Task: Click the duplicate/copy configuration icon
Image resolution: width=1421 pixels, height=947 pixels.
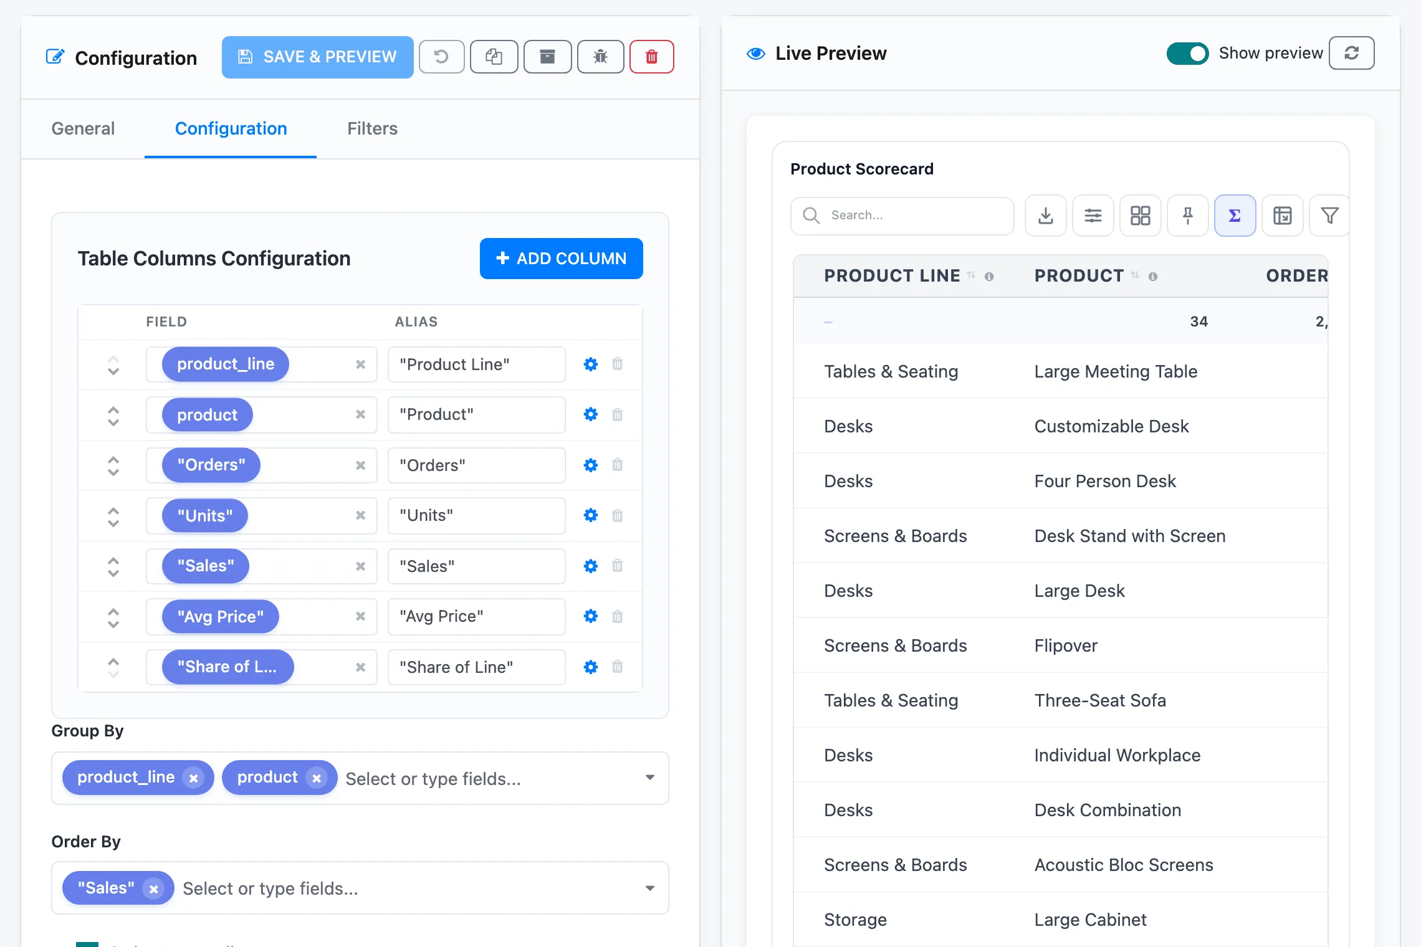Action: coord(494,57)
